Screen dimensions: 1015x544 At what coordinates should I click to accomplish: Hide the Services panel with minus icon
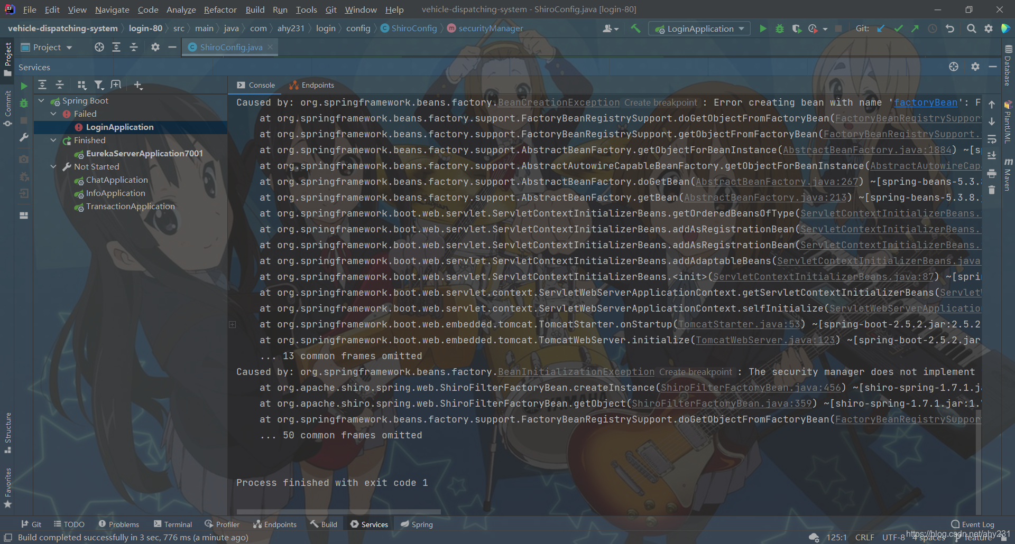click(x=993, y=67)
